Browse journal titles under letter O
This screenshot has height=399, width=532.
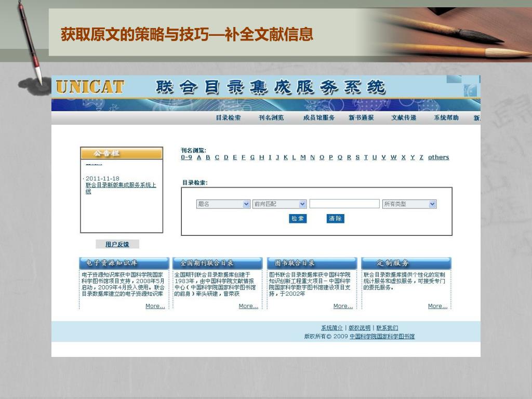pos(322,157)
